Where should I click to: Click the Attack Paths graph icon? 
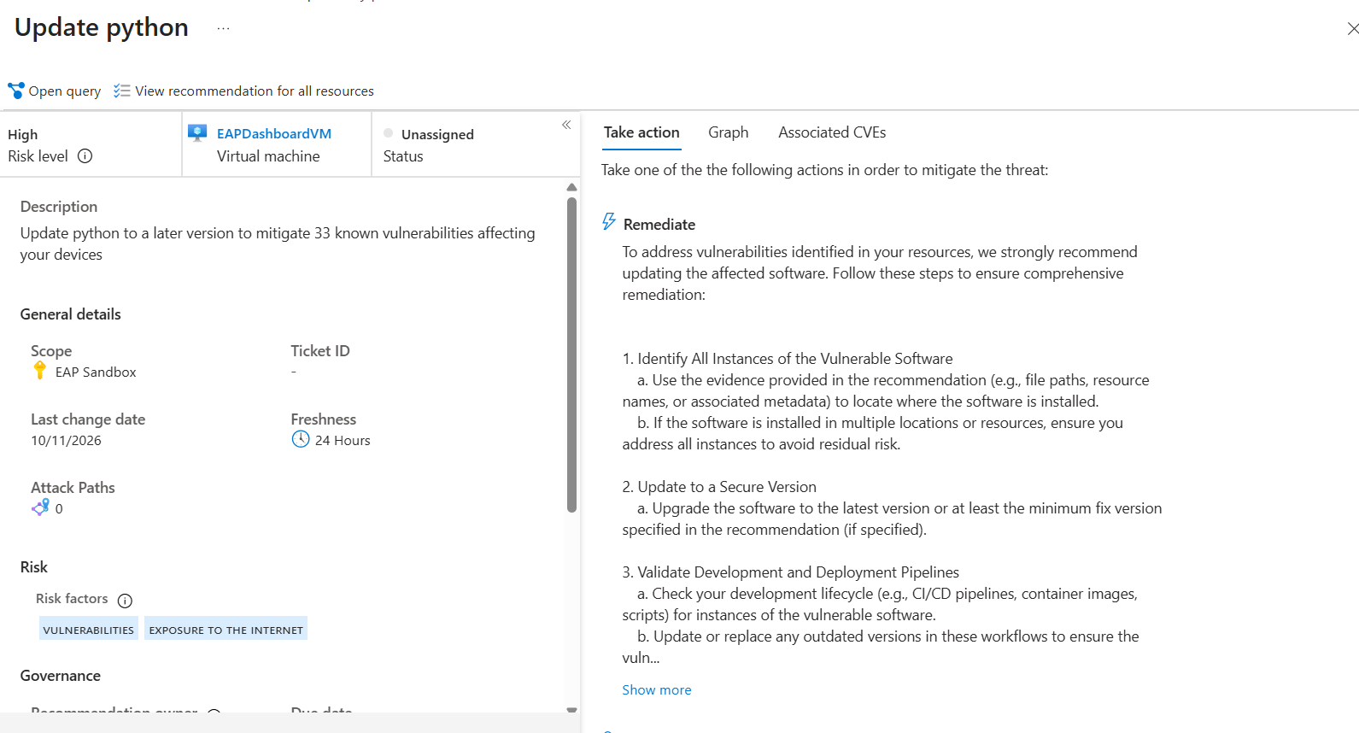point(40,507)
